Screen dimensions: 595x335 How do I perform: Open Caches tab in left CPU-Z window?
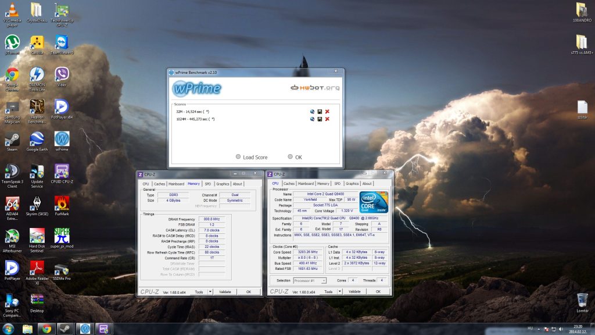(159, 184)
